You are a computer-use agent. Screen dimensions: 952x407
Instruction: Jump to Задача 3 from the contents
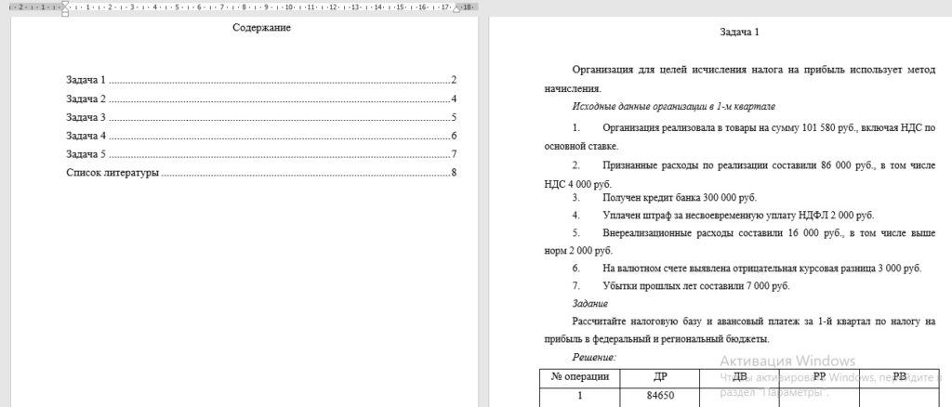coord(261,117)
